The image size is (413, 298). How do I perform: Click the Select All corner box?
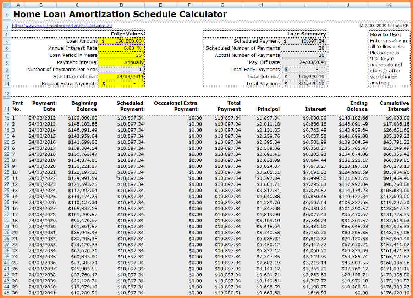(7, 5)
